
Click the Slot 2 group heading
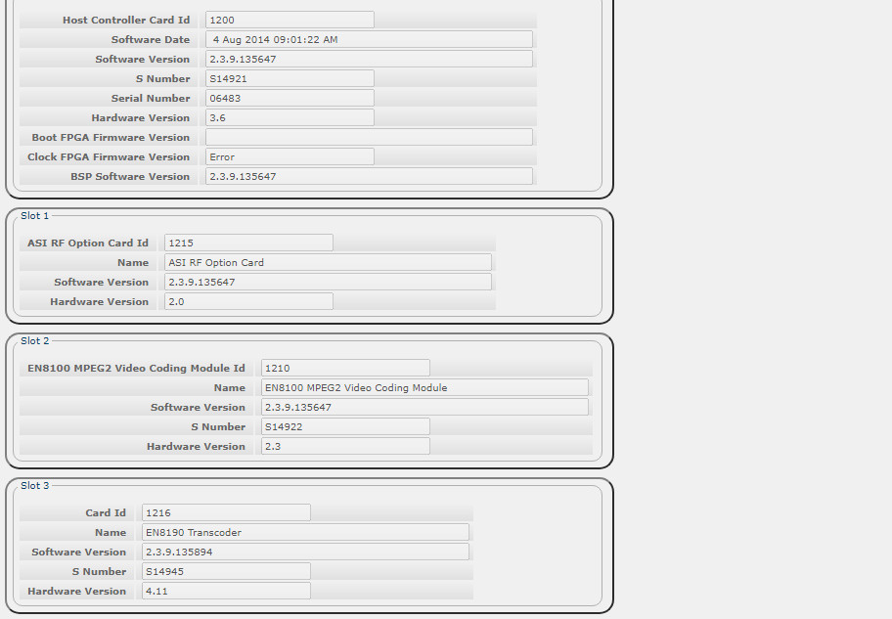[34, 340]
